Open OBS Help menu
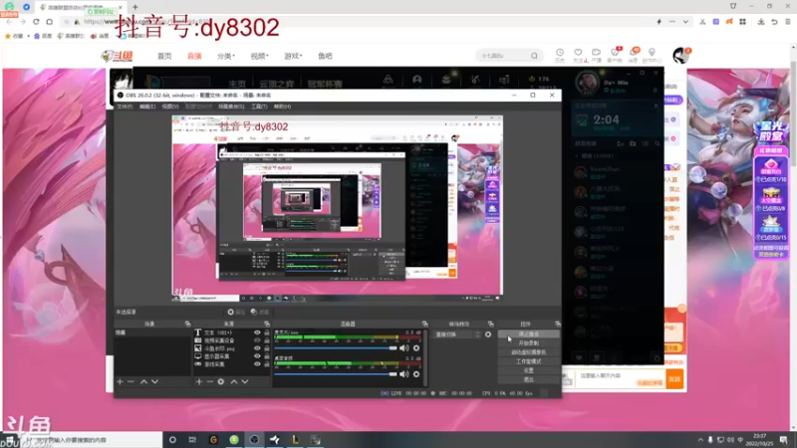The width and height of the screenshot is (797, 448). pyautogui.click(x=282, y=107)
